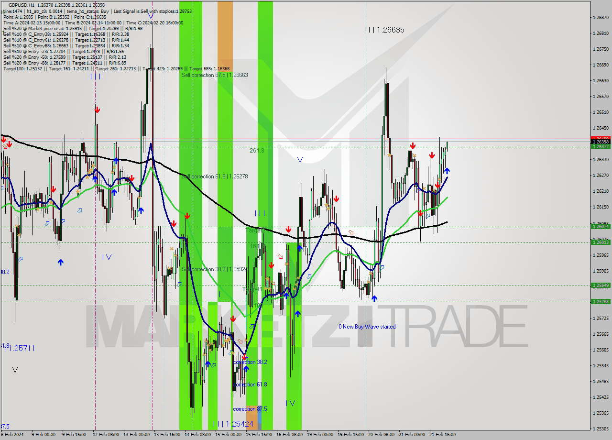612x440 pixels.
Task: Select the 'Target100: 1.25137' targets line
Action: point(116,69)
